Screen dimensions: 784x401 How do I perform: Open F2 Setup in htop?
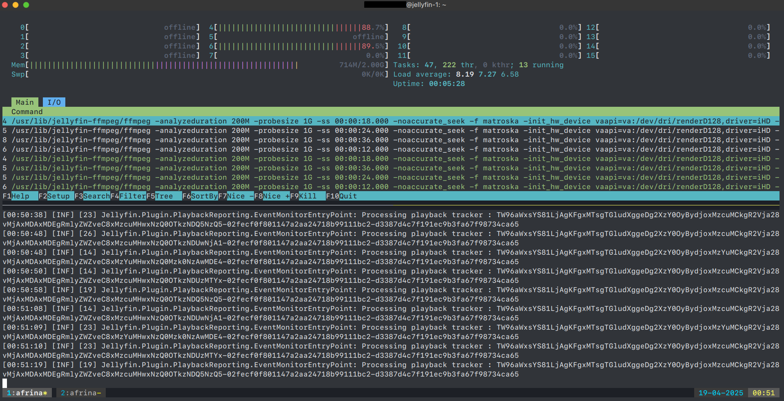[58, 196]
